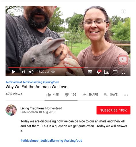136x147 pixels.
Task: Skip to the next video
Action: pos(23,72)
